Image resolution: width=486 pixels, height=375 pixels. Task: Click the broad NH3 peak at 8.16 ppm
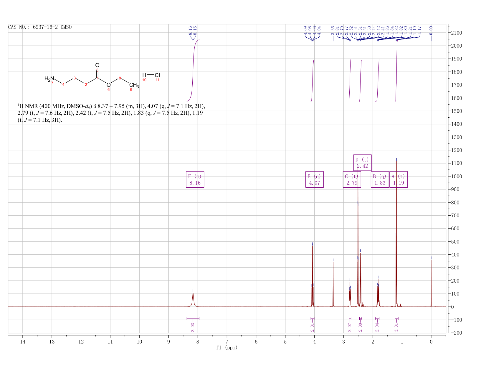tap(193, 299)
